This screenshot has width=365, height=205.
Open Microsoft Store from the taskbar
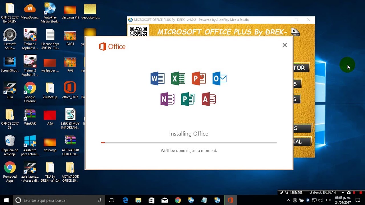pos(152,200)
